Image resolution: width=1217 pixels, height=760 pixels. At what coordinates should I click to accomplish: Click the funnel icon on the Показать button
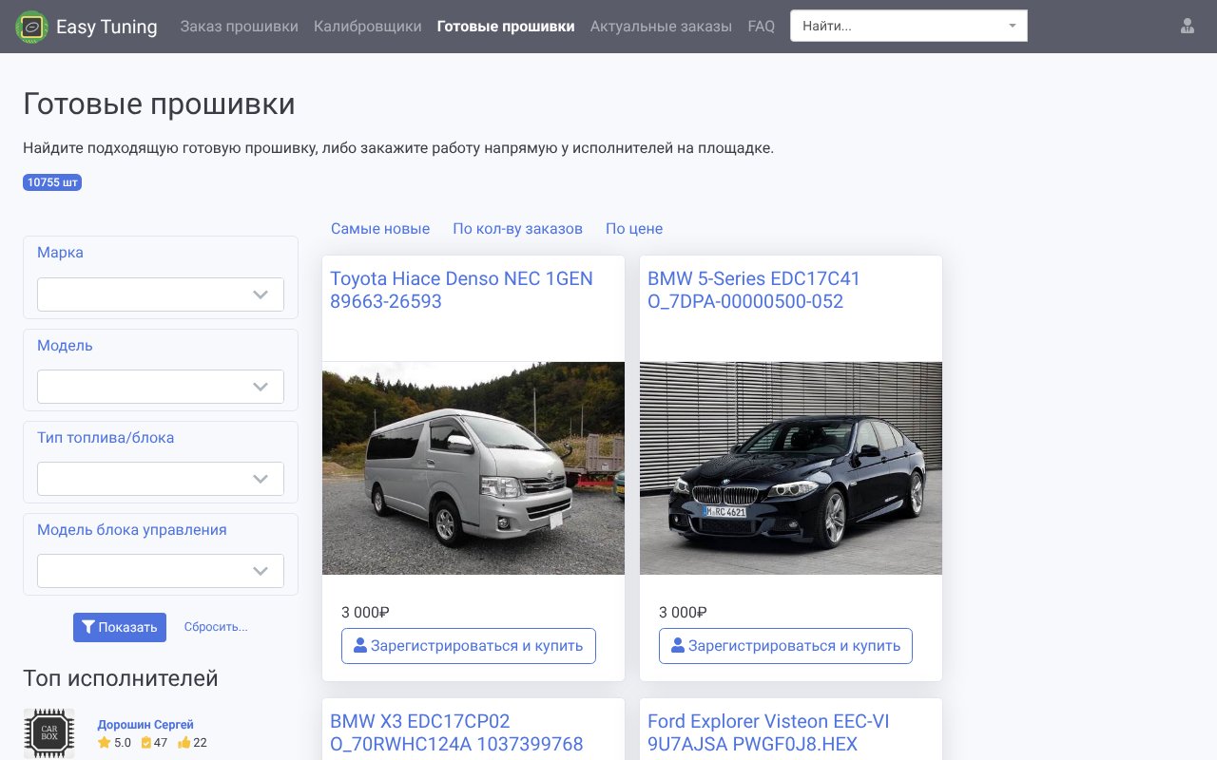89,627
